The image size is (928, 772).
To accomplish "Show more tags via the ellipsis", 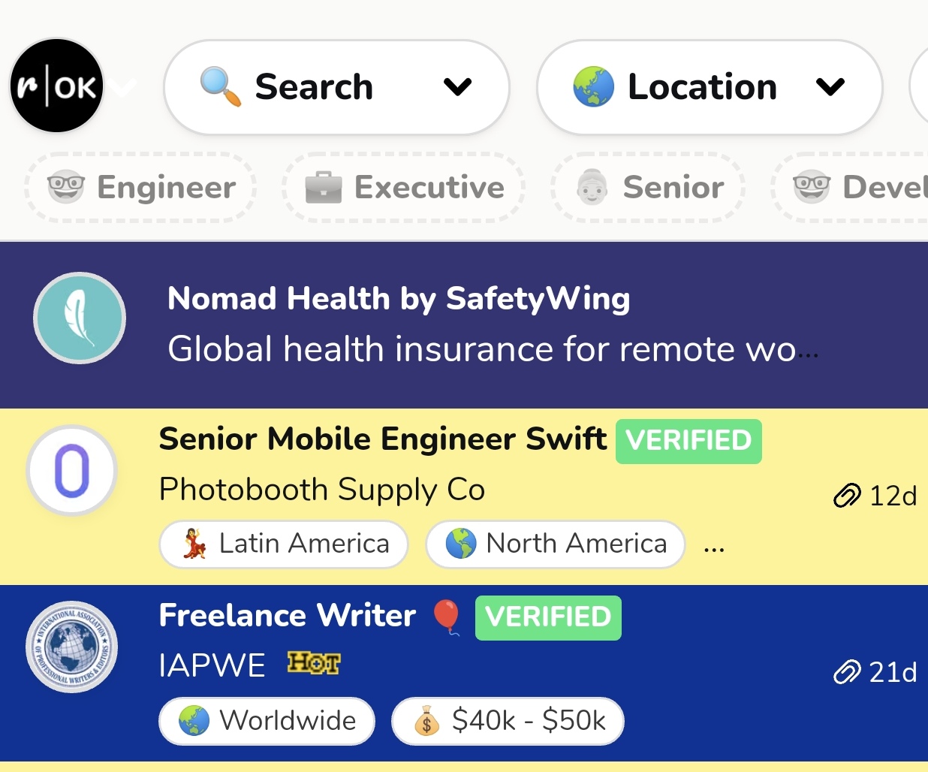I will [x=714, y=547].
